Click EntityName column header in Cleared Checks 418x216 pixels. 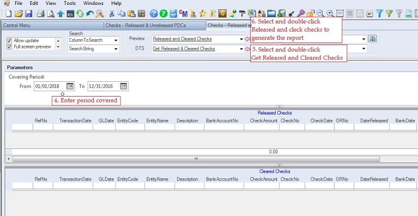tap(157, 179)
